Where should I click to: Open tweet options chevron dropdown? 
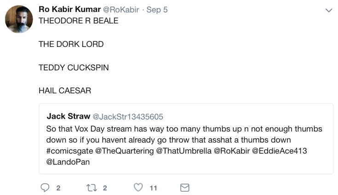(329, 10)
